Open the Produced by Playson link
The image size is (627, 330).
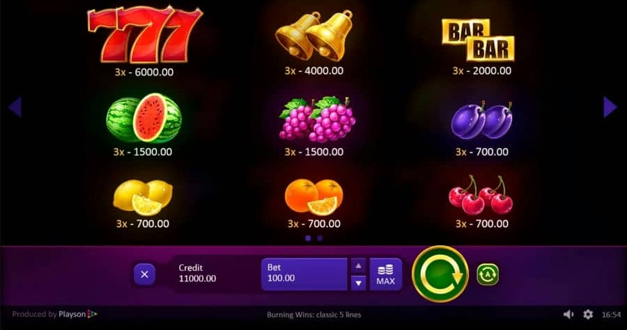(55, 315)
